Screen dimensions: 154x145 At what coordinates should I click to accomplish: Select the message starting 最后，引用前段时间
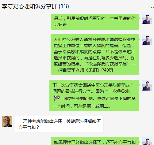[x=95, y=22]
